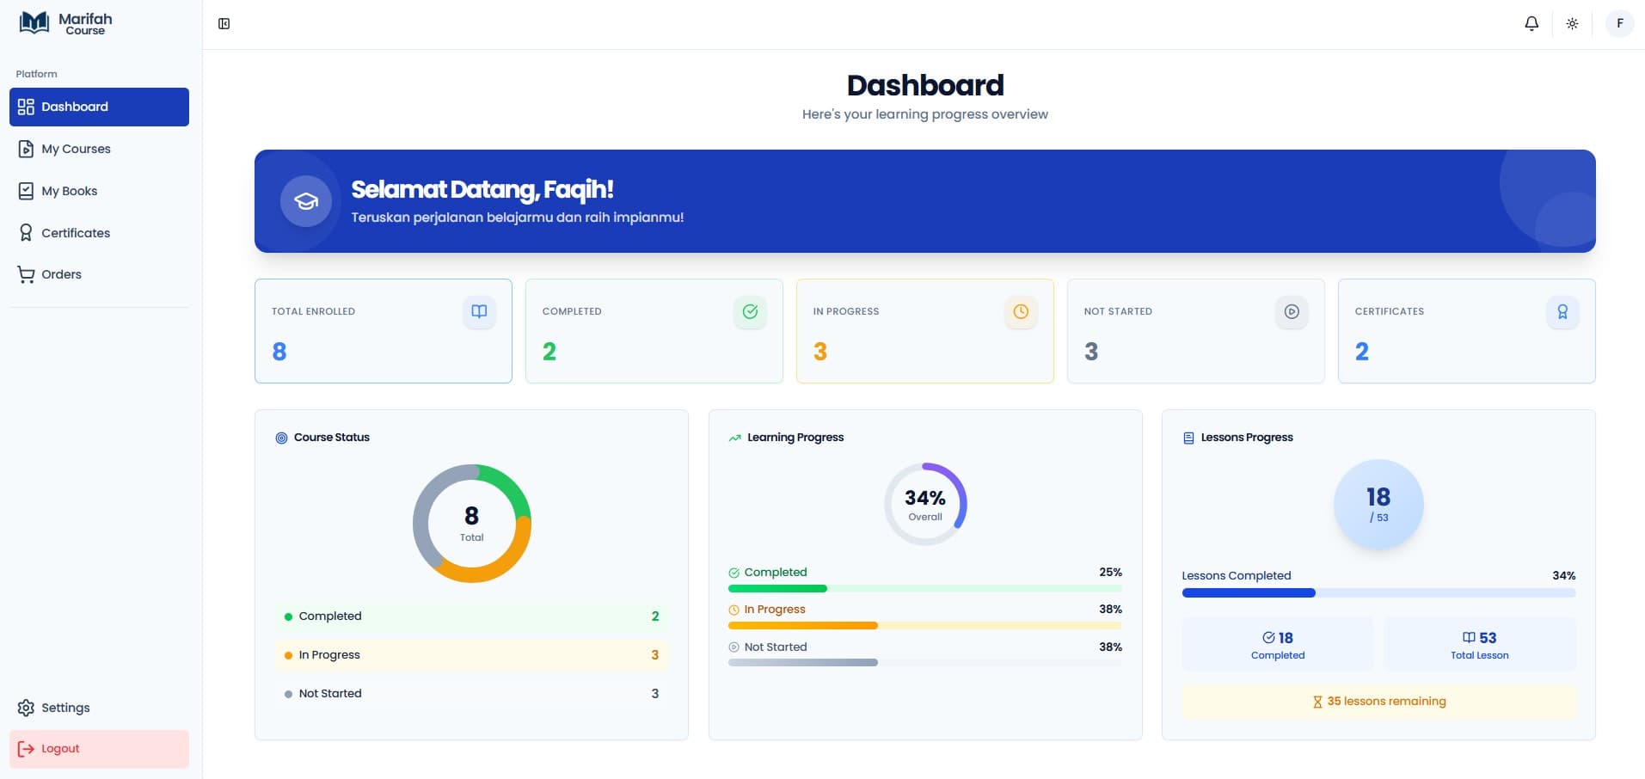The width and height of the screenshot is (1645, 779).
Task: Click the Dashboard page title
Action: (925, 85)
